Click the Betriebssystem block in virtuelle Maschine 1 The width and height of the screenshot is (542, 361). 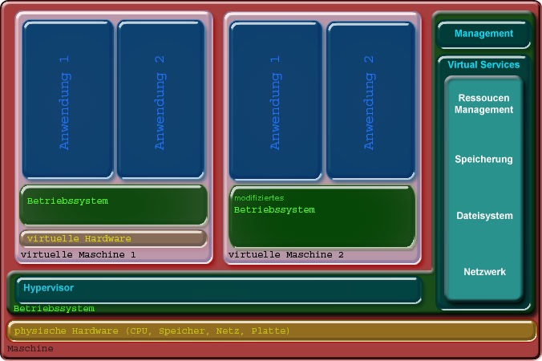pos(113,205)
